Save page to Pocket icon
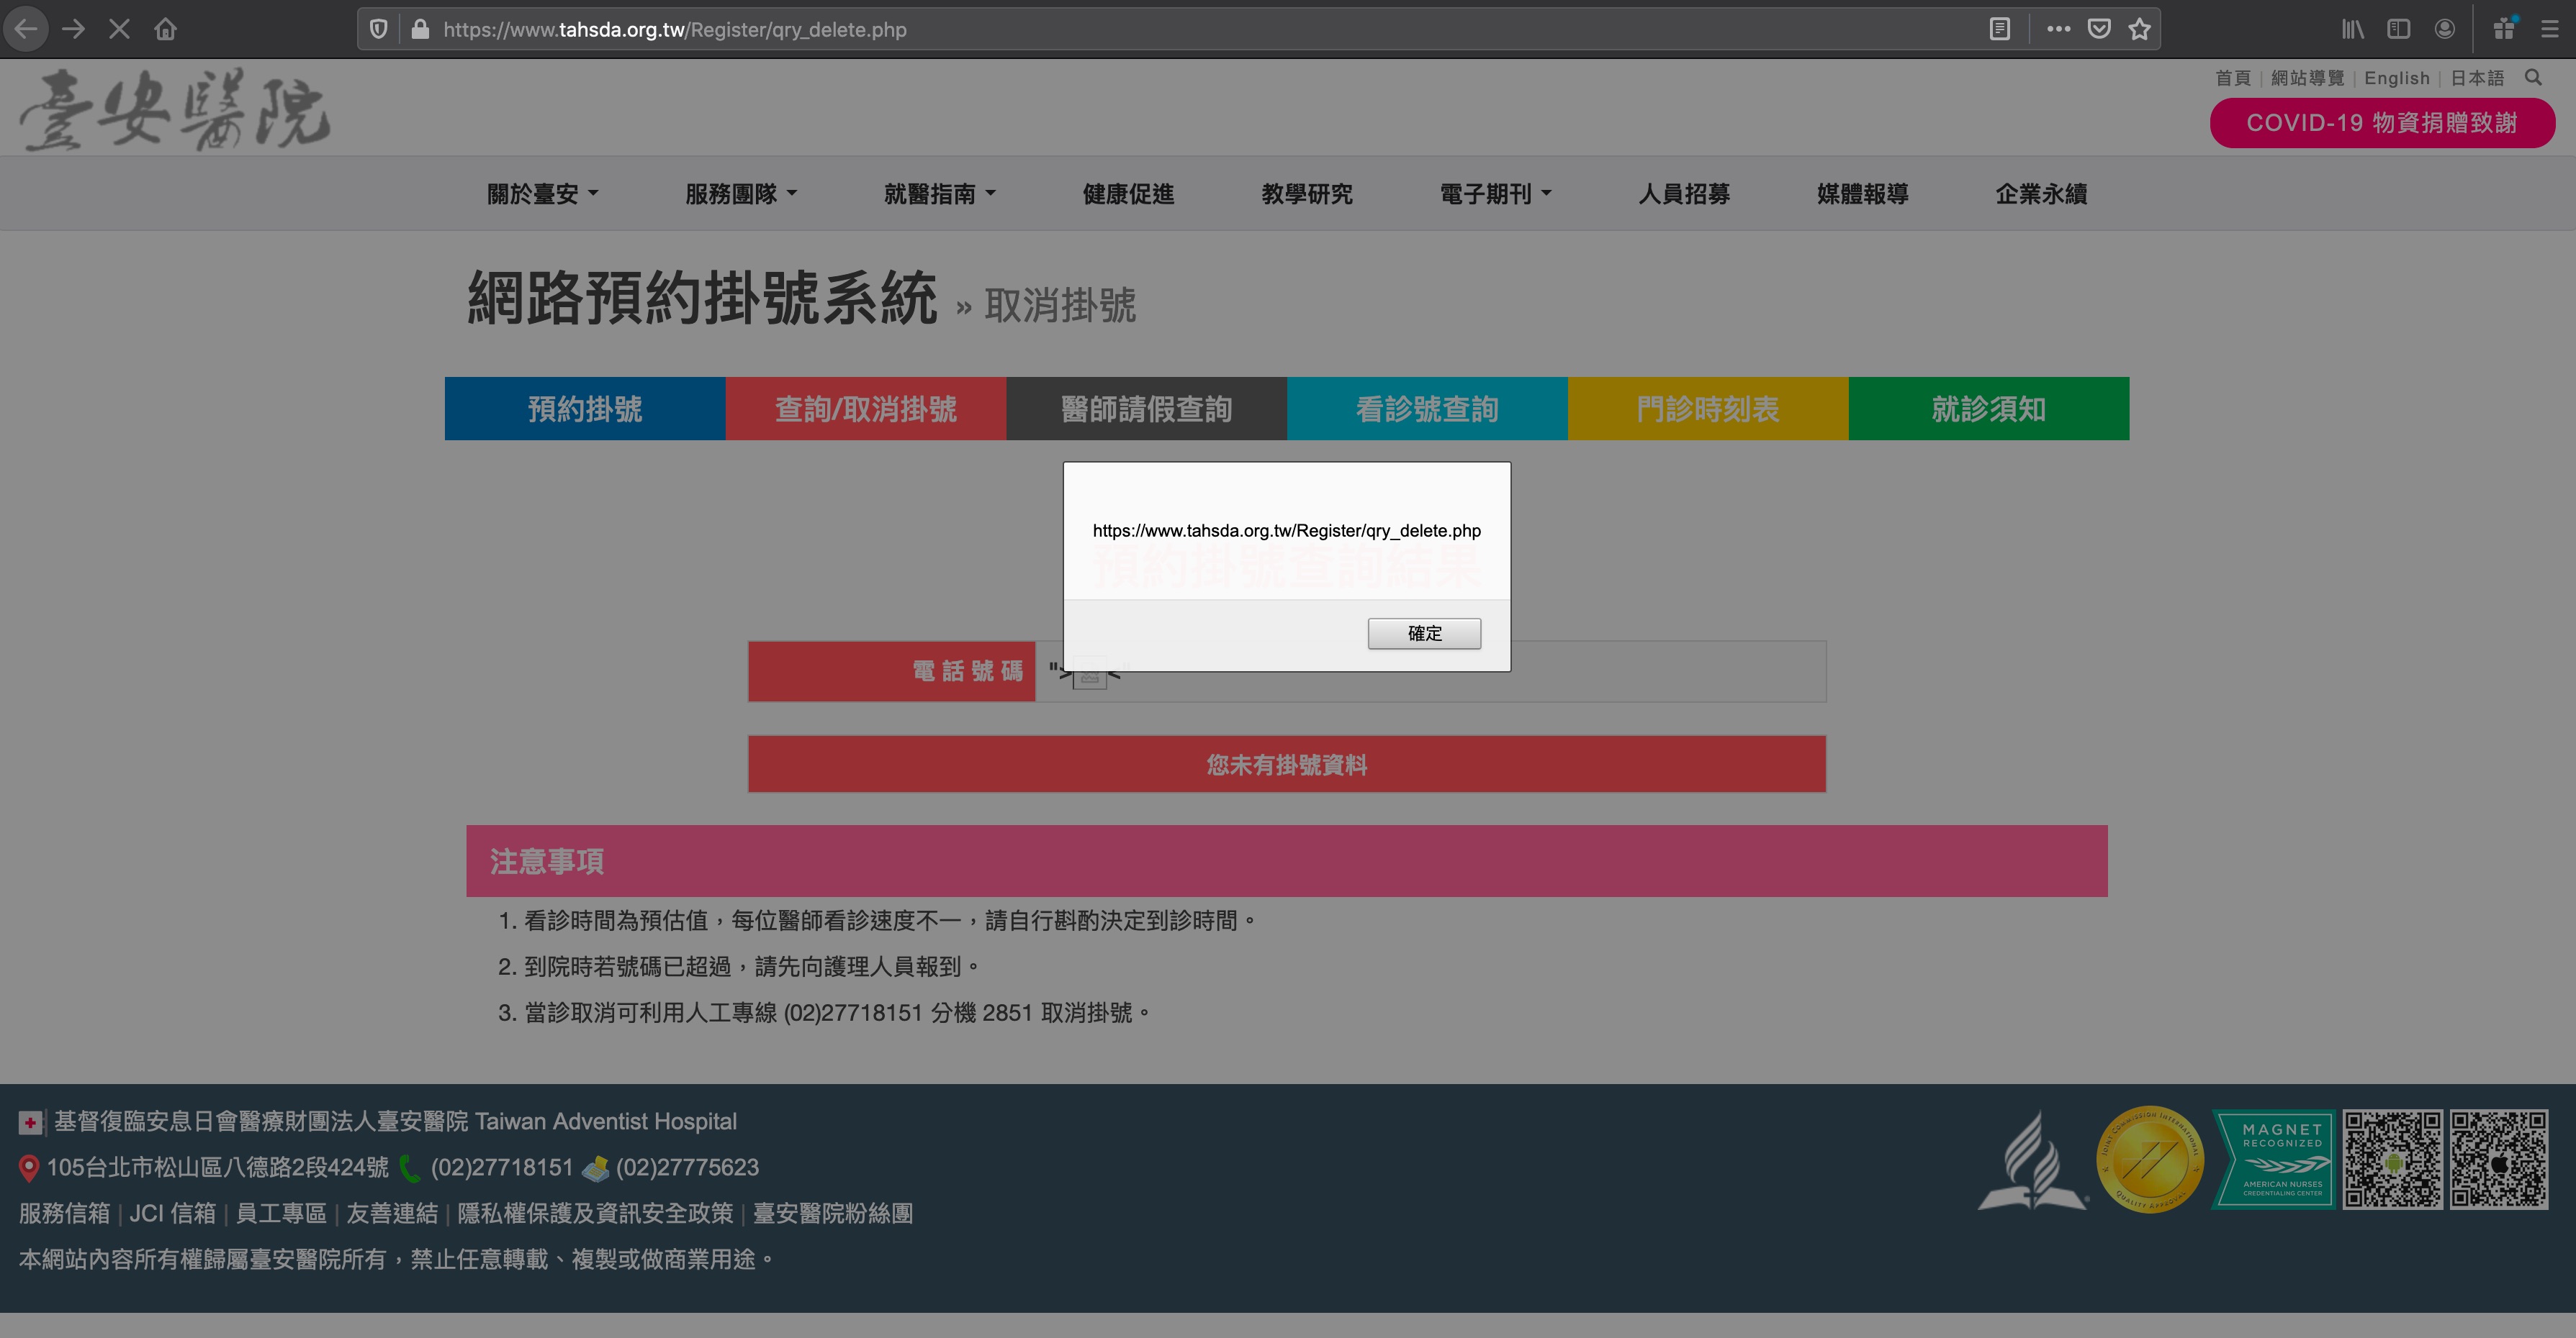Image resolution: width=2576 pixels, height=1338 pixels. pos(2099,29)
